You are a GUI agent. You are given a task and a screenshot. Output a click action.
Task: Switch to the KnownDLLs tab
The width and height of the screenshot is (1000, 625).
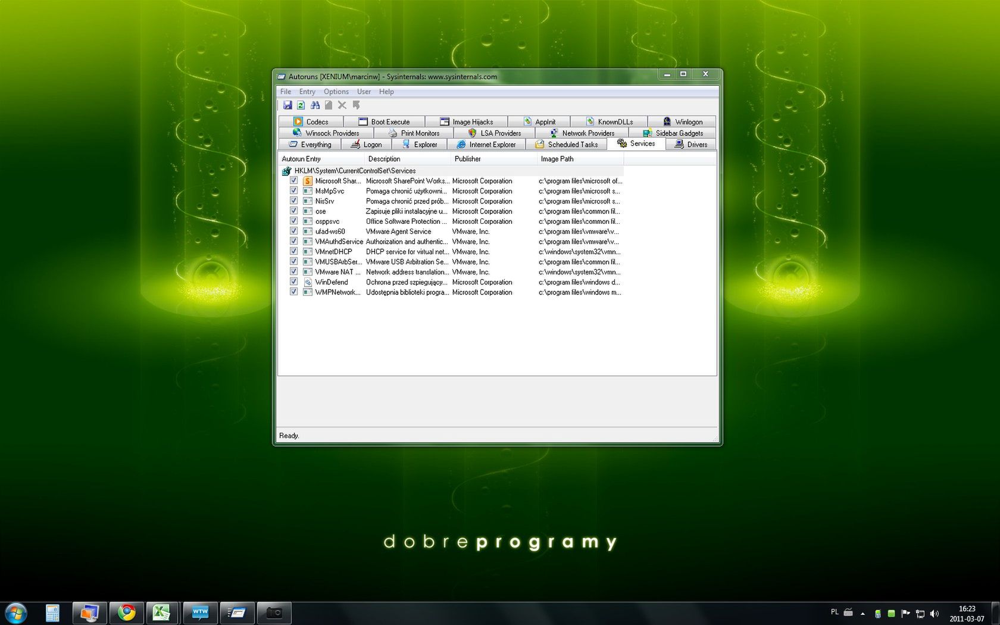pos(609,121)
